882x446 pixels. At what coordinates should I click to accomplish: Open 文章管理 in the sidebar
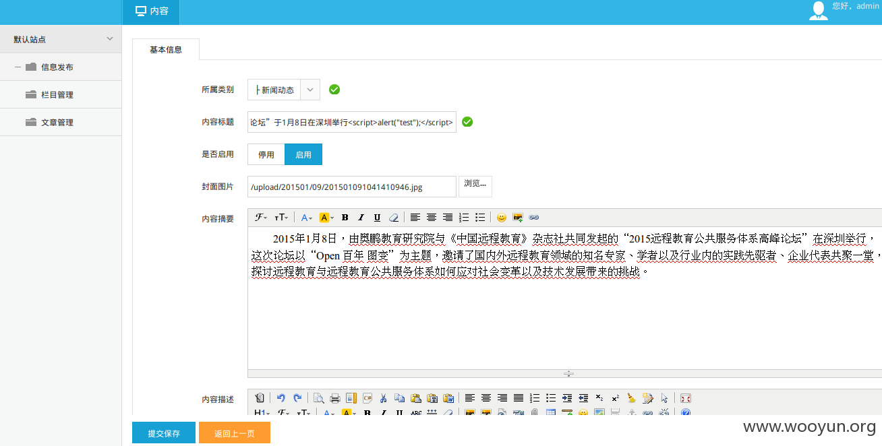tap(61, 122)
